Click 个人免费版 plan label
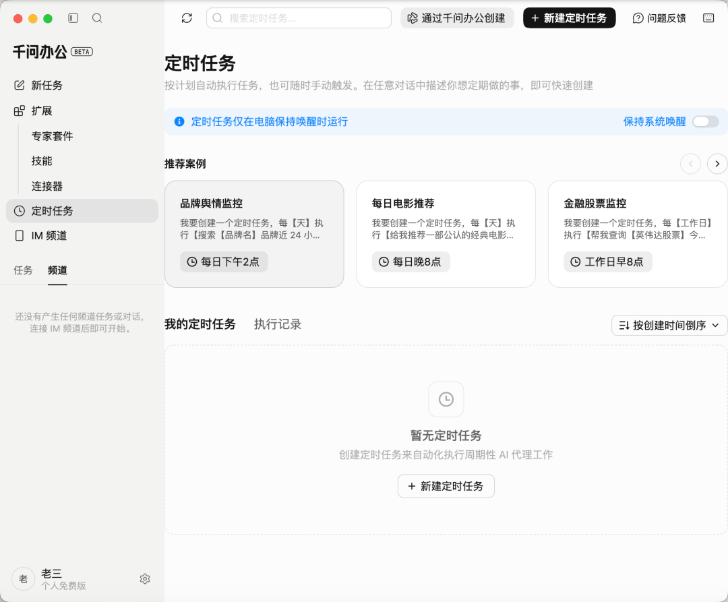Screen dimensions: 728x602 point(63,586)
